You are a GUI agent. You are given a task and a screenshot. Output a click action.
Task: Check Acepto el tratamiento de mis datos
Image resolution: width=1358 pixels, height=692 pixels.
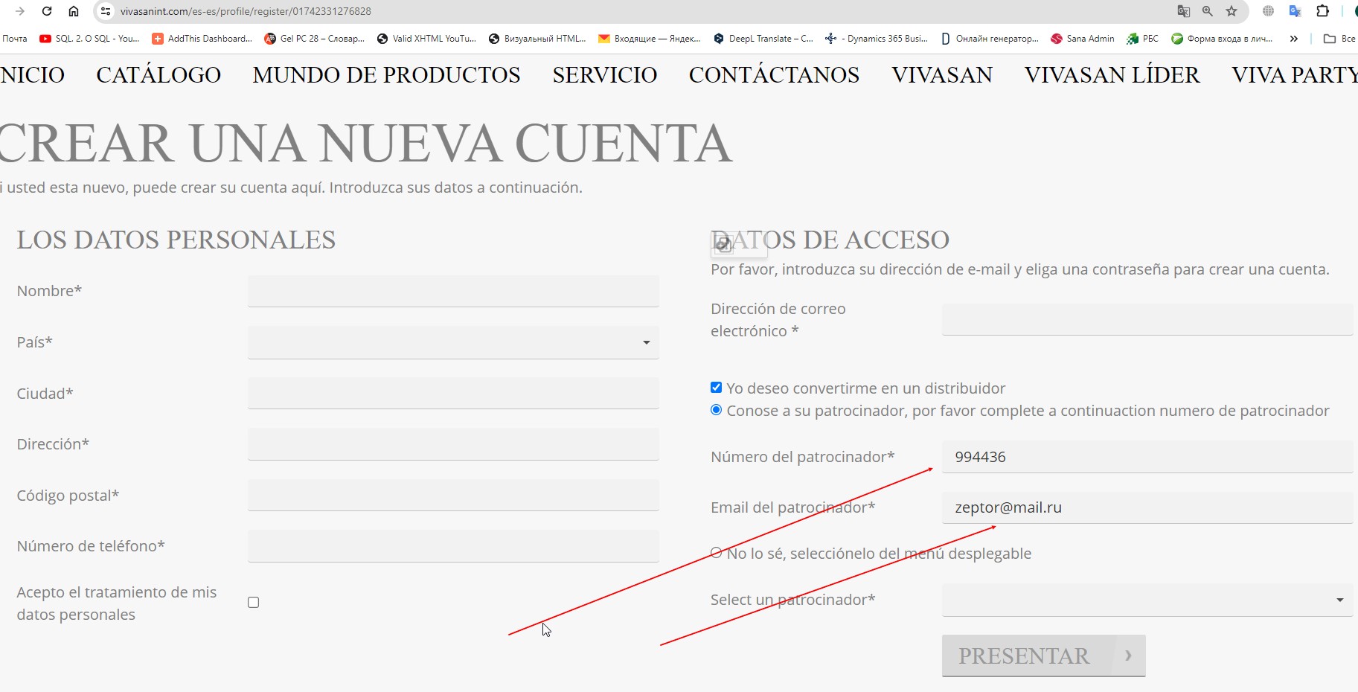(x=254, y=602)
